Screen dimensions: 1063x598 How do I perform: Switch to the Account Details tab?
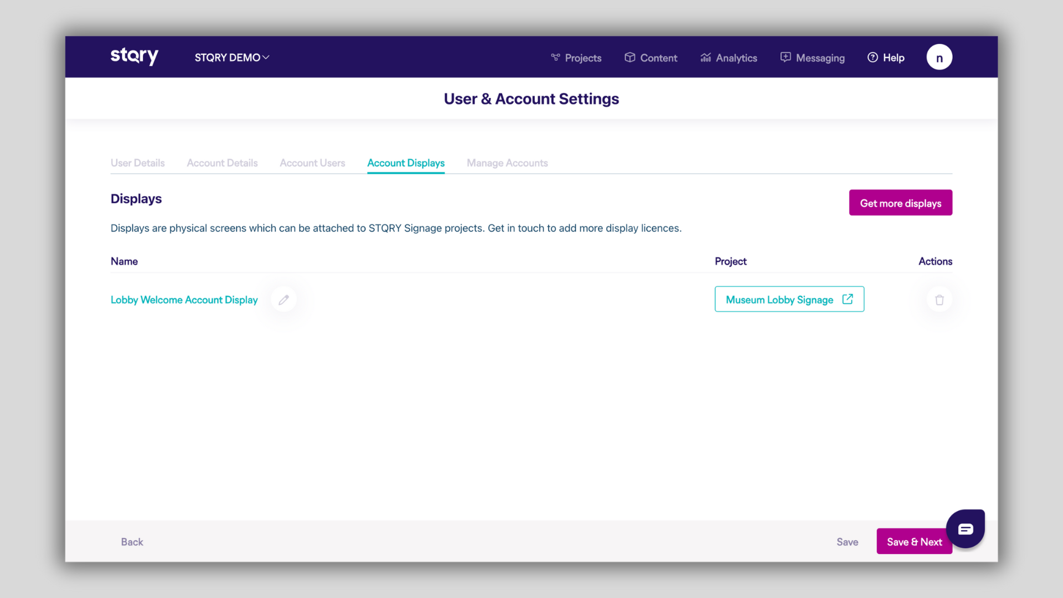222,163
